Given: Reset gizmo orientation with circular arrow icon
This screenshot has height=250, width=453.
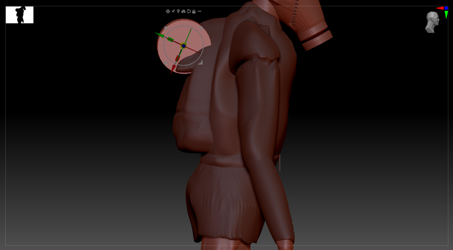Looking at the screenshot, I should coord(189,12).
